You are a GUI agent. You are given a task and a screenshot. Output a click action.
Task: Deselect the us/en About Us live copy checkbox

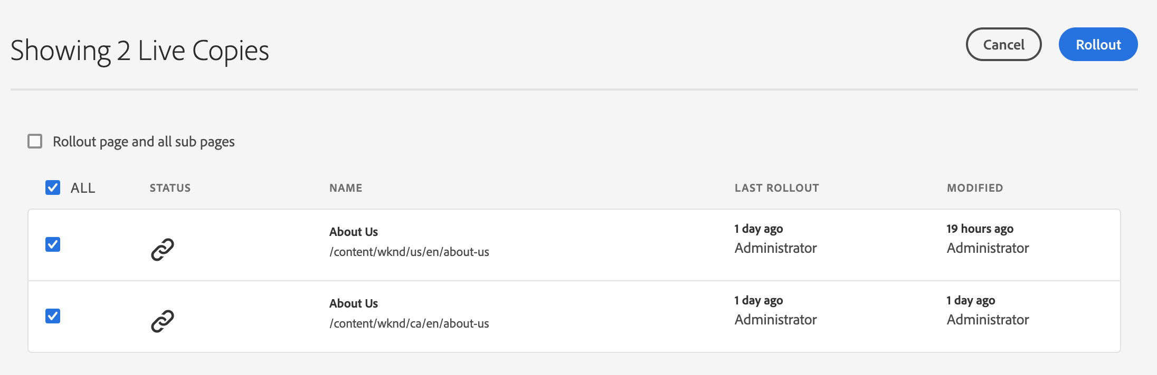click(x=53, y=244)
